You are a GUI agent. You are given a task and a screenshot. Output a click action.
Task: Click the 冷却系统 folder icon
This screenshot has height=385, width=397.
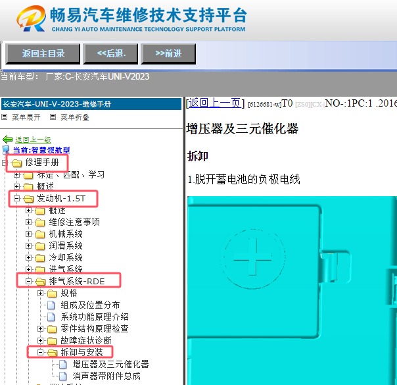pyautogui.click(x=40, y=258)
